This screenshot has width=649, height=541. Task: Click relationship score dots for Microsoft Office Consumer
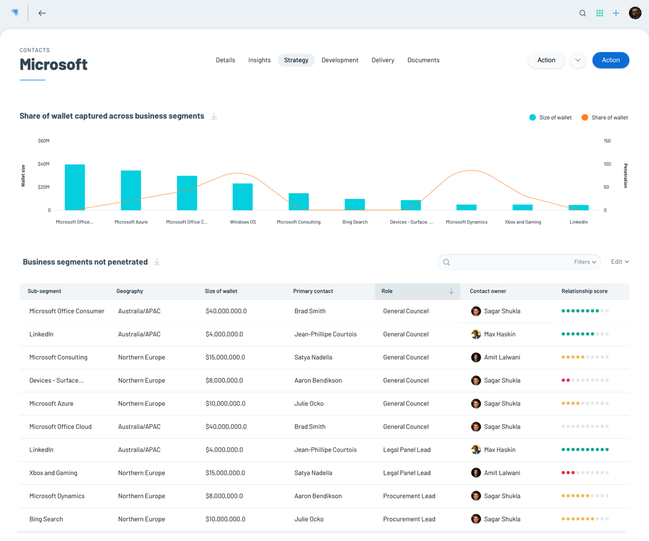(585, 311)
